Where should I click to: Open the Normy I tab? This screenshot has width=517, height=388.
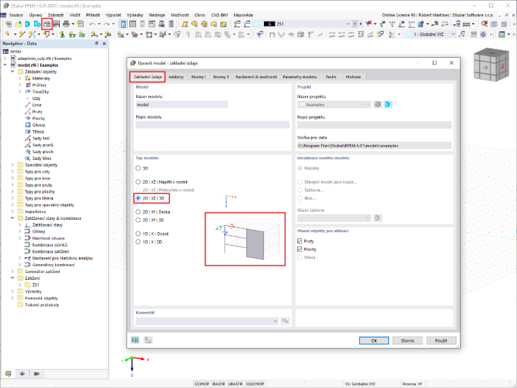click(x=199, y=77)
